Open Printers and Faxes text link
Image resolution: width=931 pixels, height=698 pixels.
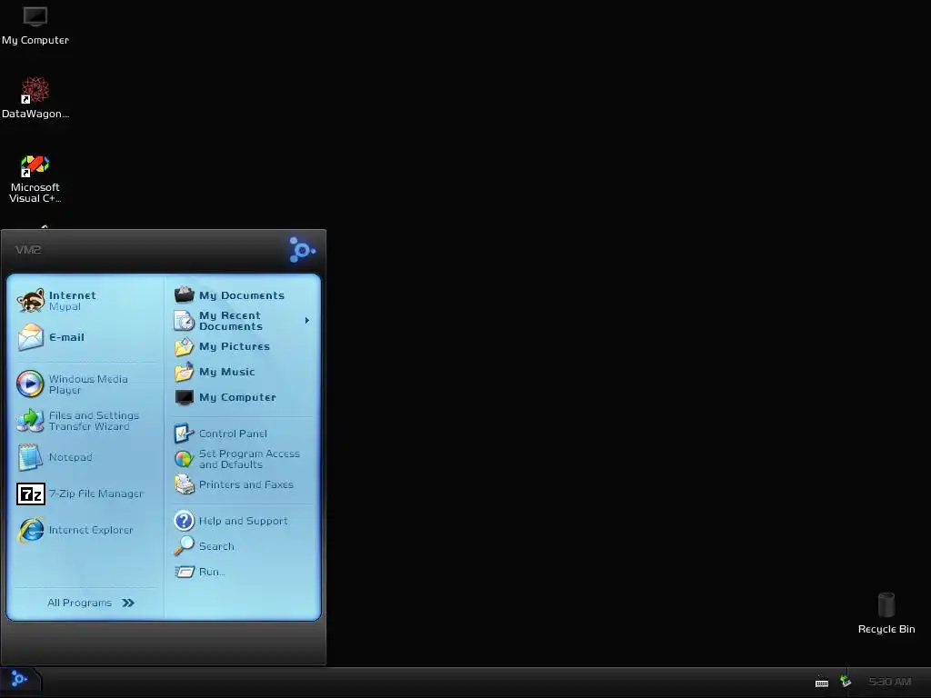pyautogui.click(x=246, y=484)
